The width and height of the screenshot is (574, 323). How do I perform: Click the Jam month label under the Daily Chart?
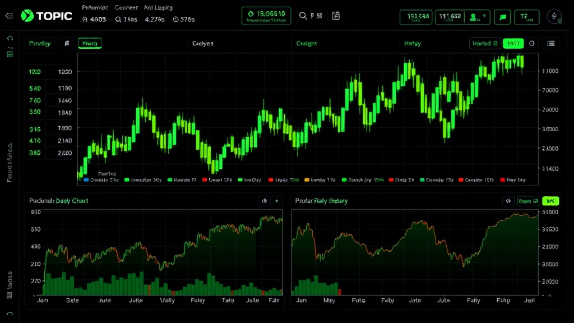[x=43, y=301]
